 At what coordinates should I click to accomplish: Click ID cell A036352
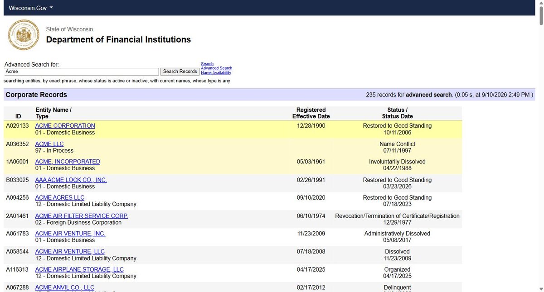pyautogui.click(x=17, y=144)
